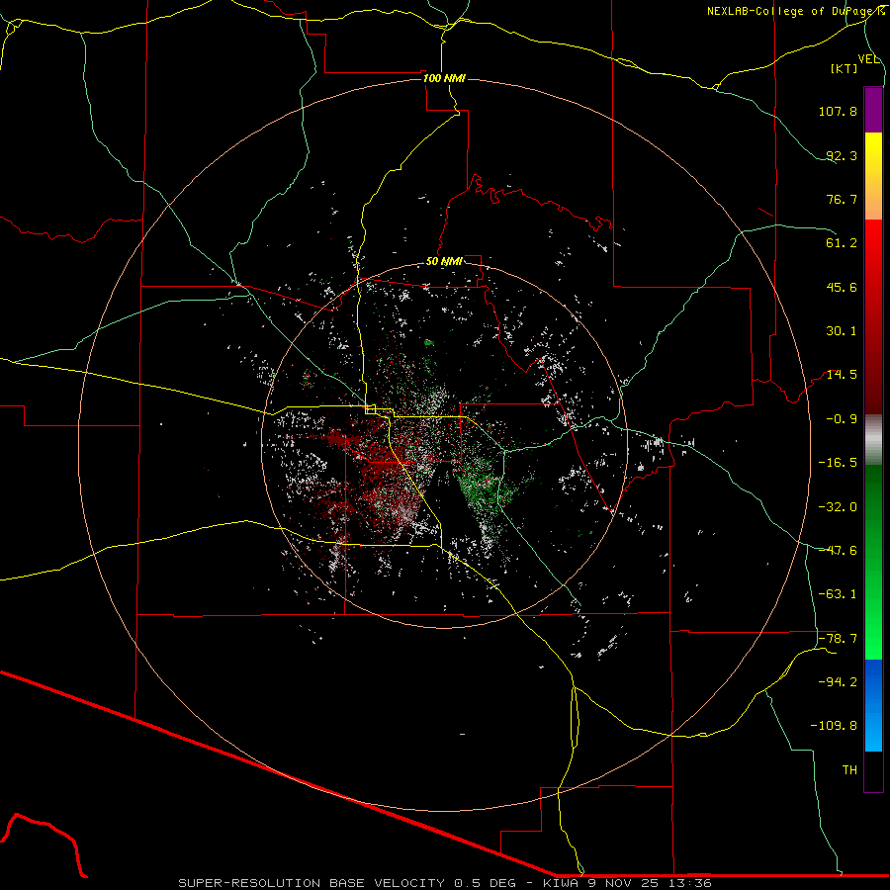The image size is (890, 890).
Task: Click the 61.2 velocity scale value
Action: click(x=842, y=243)
